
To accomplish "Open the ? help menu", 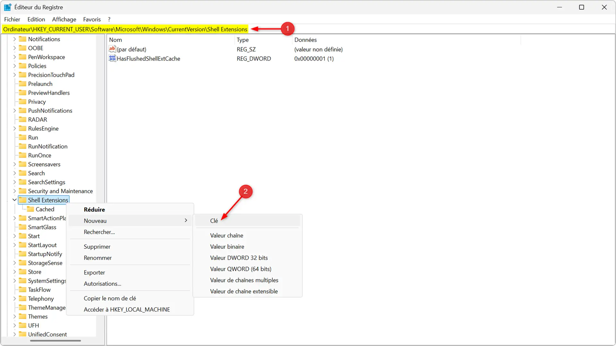I will coord(109,20).
